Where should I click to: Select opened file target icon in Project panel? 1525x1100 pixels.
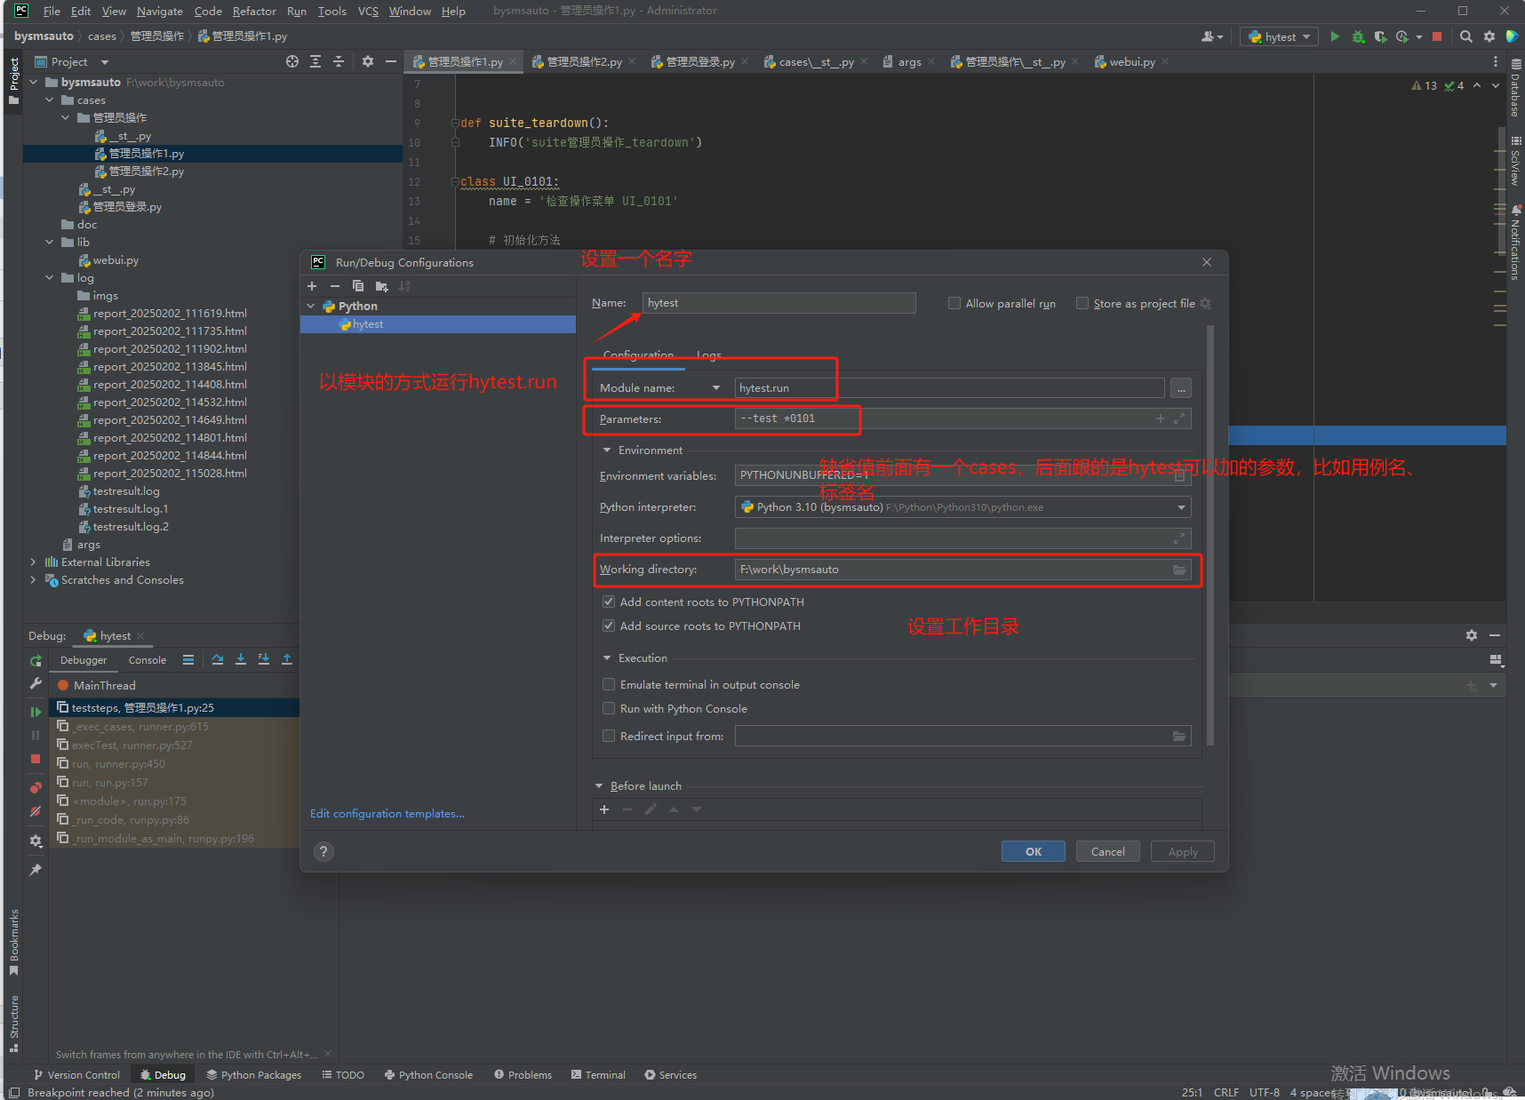point(292,61)
